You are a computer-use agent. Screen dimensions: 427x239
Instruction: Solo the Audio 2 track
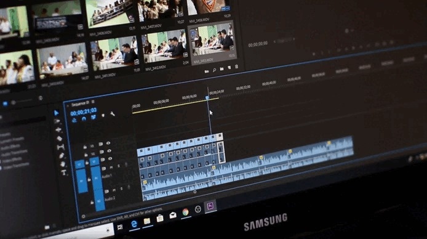pyautogui.click(x=121, y=188)
